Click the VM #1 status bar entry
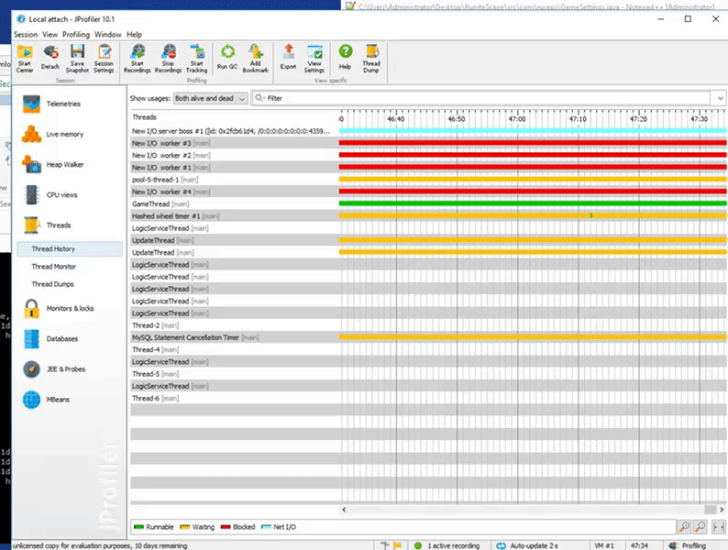The width and height of the screenshot is (728, 550). click(604, 545)
